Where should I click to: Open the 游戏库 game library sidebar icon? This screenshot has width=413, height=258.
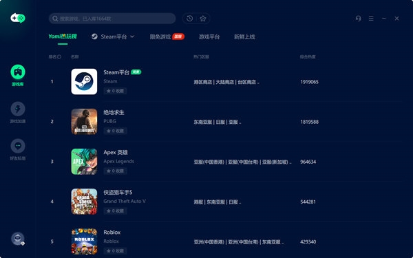point(18,72)
